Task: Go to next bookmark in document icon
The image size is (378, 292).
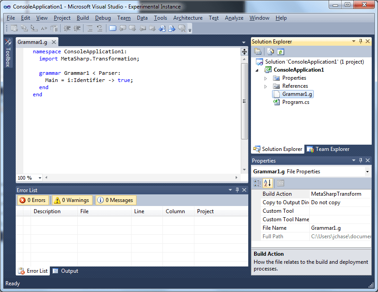Action: 172,28
